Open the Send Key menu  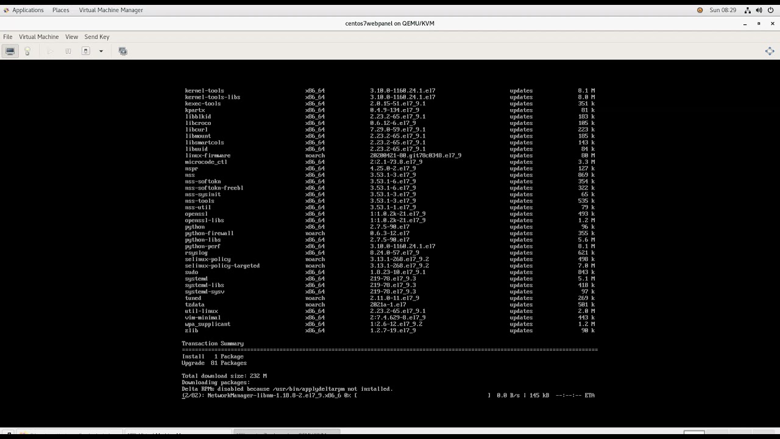click(97, 37)
